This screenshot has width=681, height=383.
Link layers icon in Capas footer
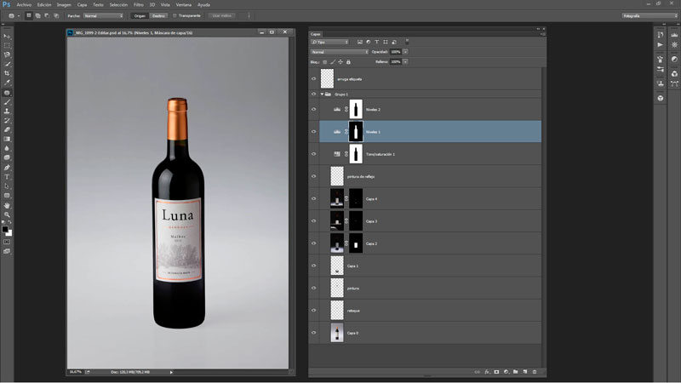478,372
